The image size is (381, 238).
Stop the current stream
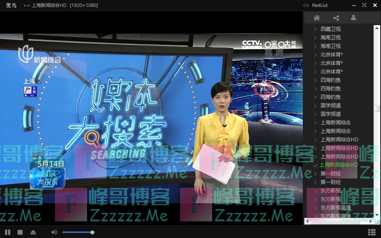[x=20, y=233]
